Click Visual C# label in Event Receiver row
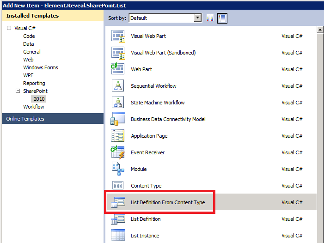Screen dimensions: 324x243 [292, 152]
